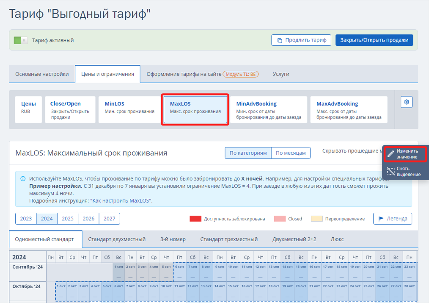Open the Цены и ограничения tab
Screen dimensions: 429x303
click(x=107, y=74)
